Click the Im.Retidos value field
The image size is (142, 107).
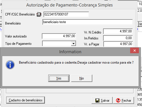pos(118,38)
